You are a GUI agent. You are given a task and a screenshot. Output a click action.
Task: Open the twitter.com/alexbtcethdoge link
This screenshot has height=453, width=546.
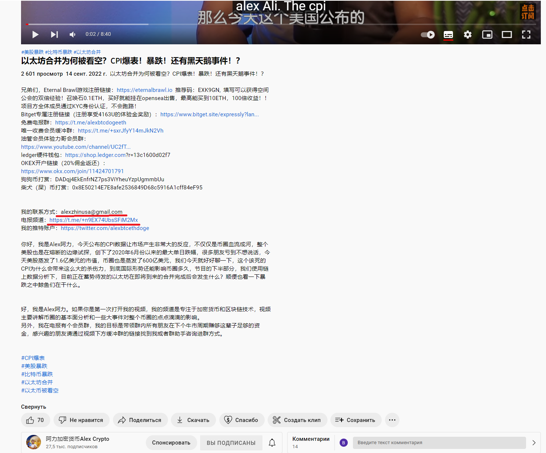pyautogui.click(x=105, y=228)
